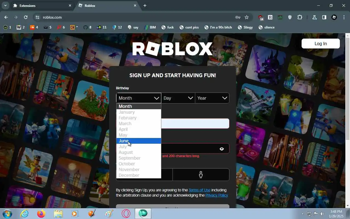Toggle the browser side panel
The width and height of the screenshot is (350, 219).
pyautogui.click(x=324, y=17)
